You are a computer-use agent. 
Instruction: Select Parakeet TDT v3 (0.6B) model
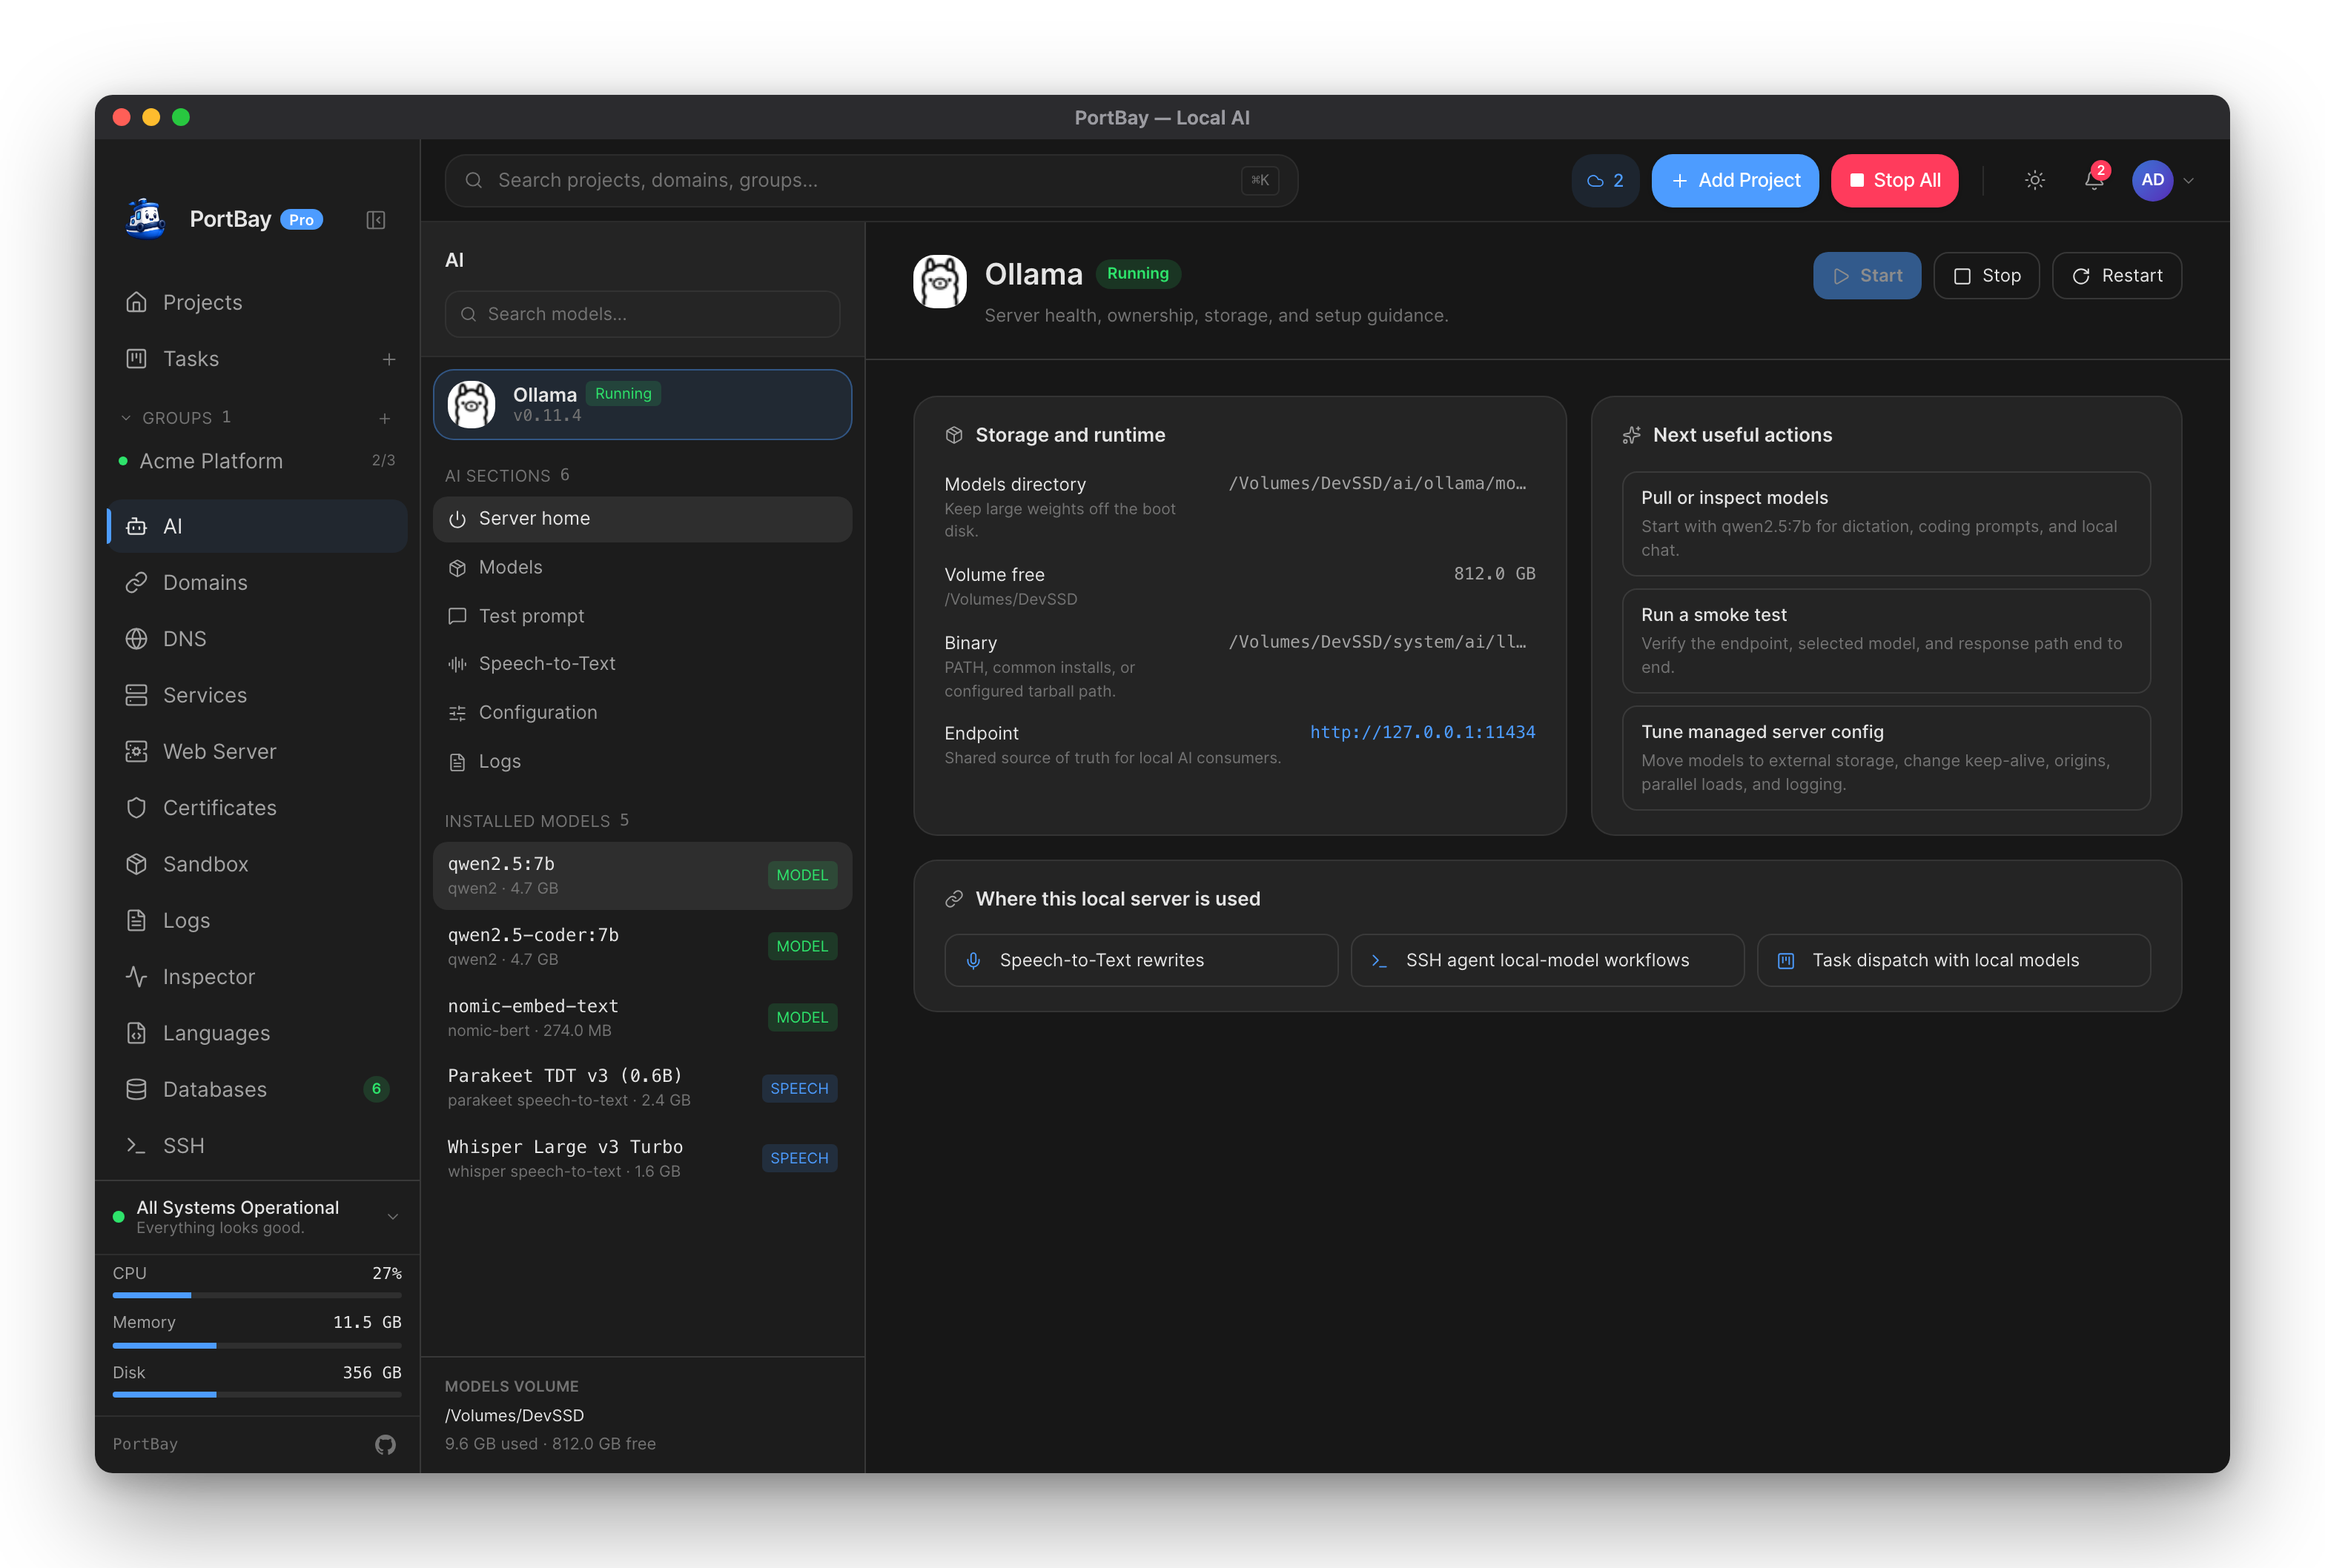pyautogui.click(x=642, y=1087)
